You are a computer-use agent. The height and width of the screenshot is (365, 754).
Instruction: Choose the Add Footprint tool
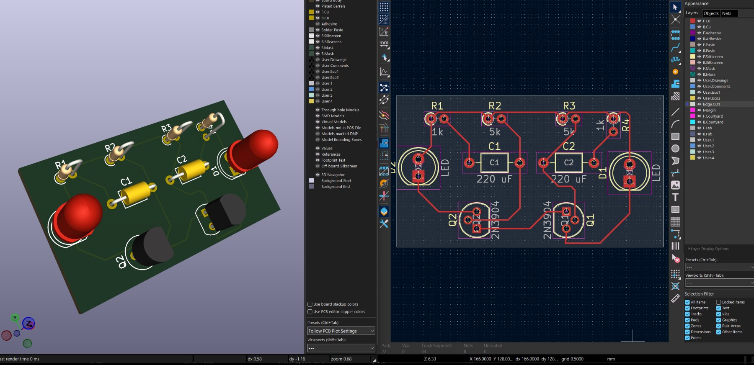coord(675,35)
